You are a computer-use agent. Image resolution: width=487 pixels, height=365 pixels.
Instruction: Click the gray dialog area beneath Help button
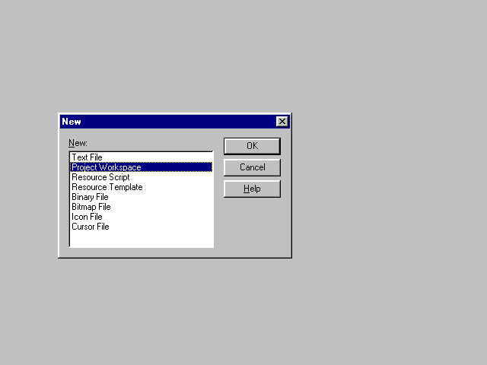tap(252, 224)
